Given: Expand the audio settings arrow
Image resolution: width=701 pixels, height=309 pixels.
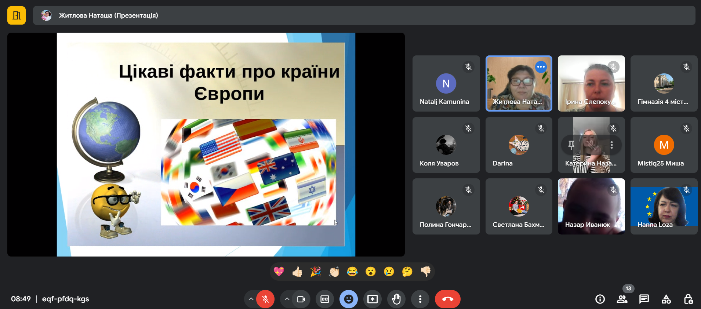Looking at the screenshot, I should (251, 299).
